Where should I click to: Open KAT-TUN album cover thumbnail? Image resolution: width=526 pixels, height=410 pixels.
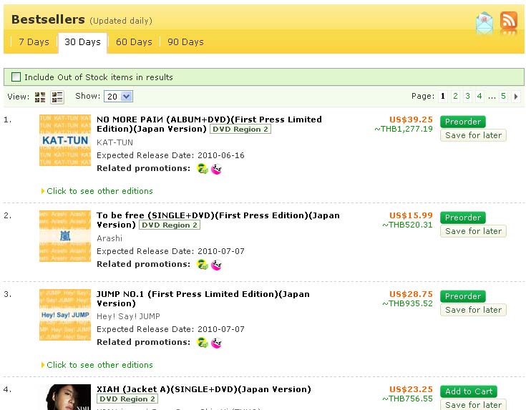(x=65, y=140)
